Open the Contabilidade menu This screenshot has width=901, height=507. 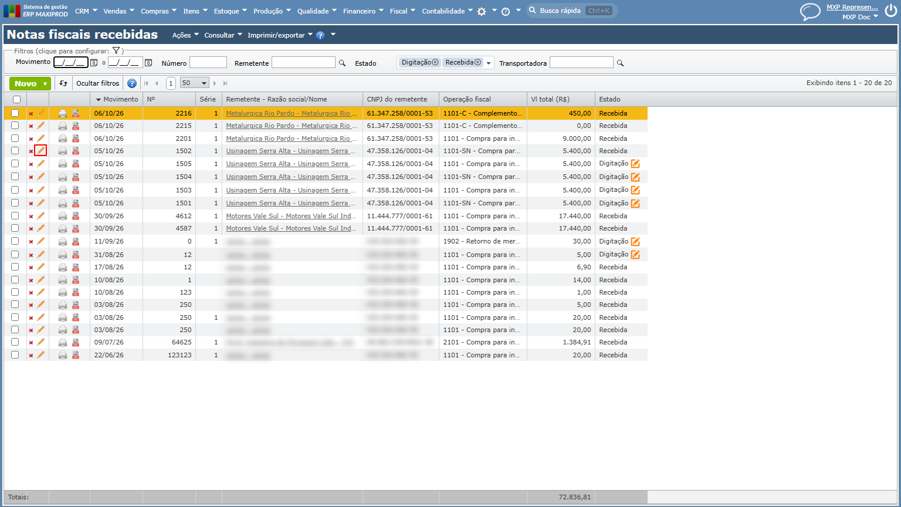click(447, 11)
